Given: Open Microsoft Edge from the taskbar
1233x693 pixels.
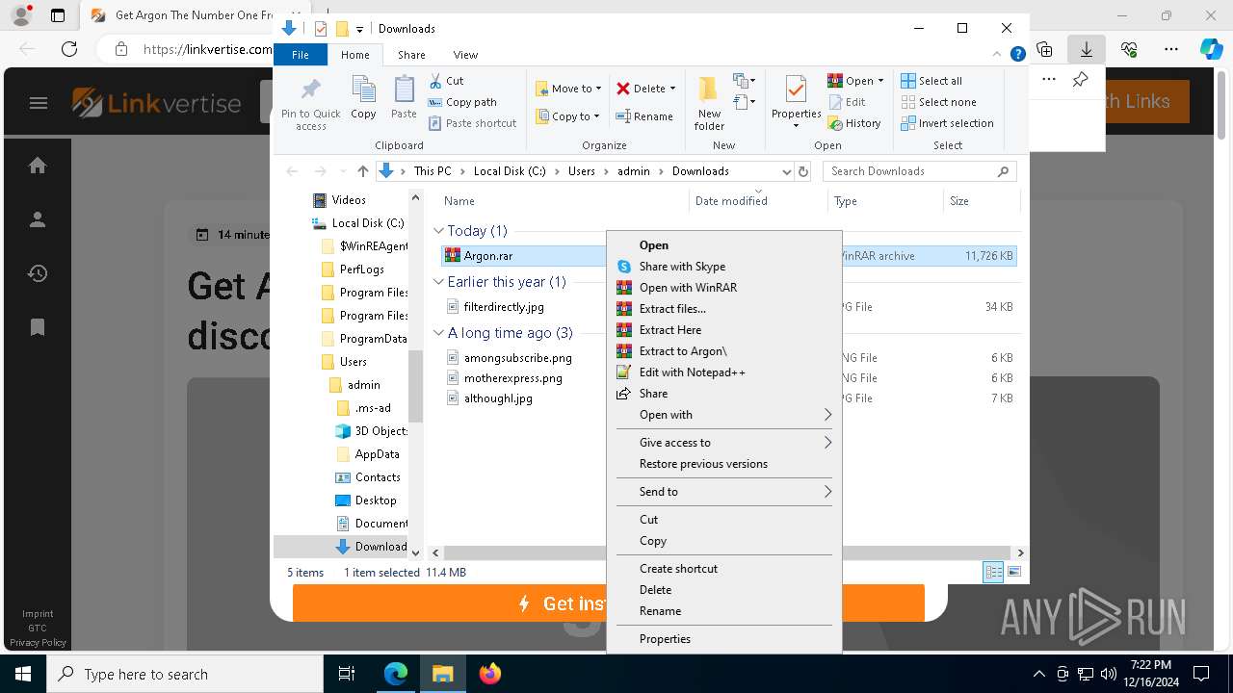Looking at the screenshot, I should pos(396,674).
